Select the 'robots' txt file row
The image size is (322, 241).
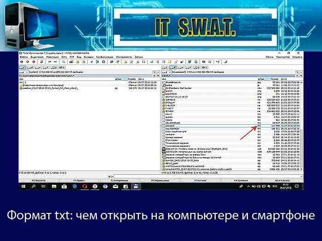coord(231,120)
